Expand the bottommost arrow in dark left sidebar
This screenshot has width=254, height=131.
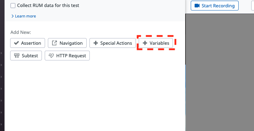tap(1, 124)
